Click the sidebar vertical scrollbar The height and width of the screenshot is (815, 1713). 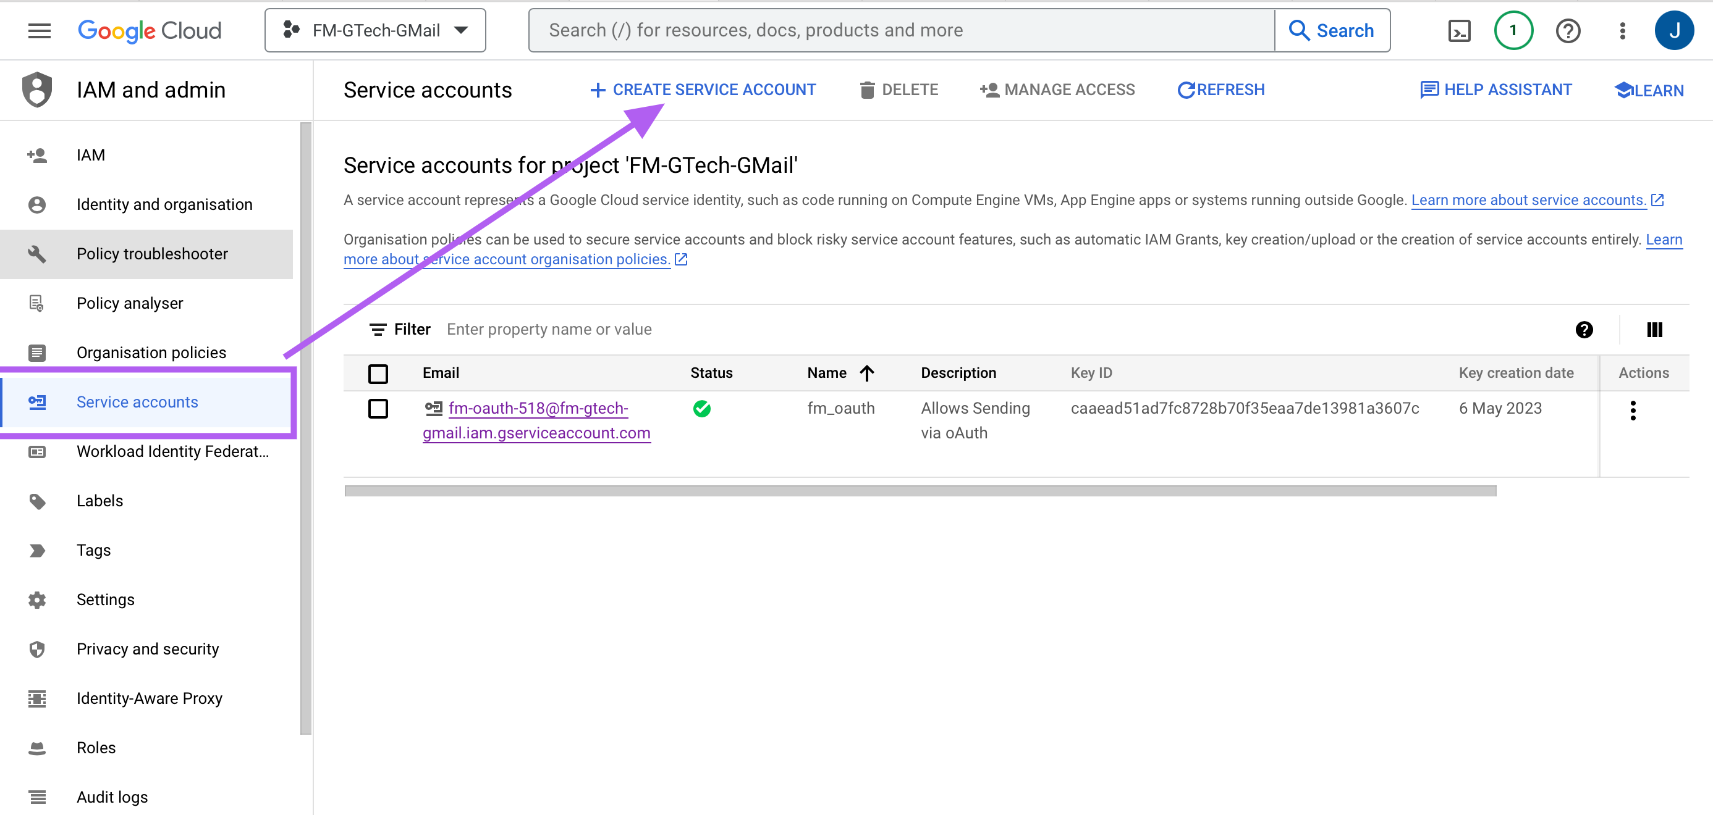click(305, 428)
